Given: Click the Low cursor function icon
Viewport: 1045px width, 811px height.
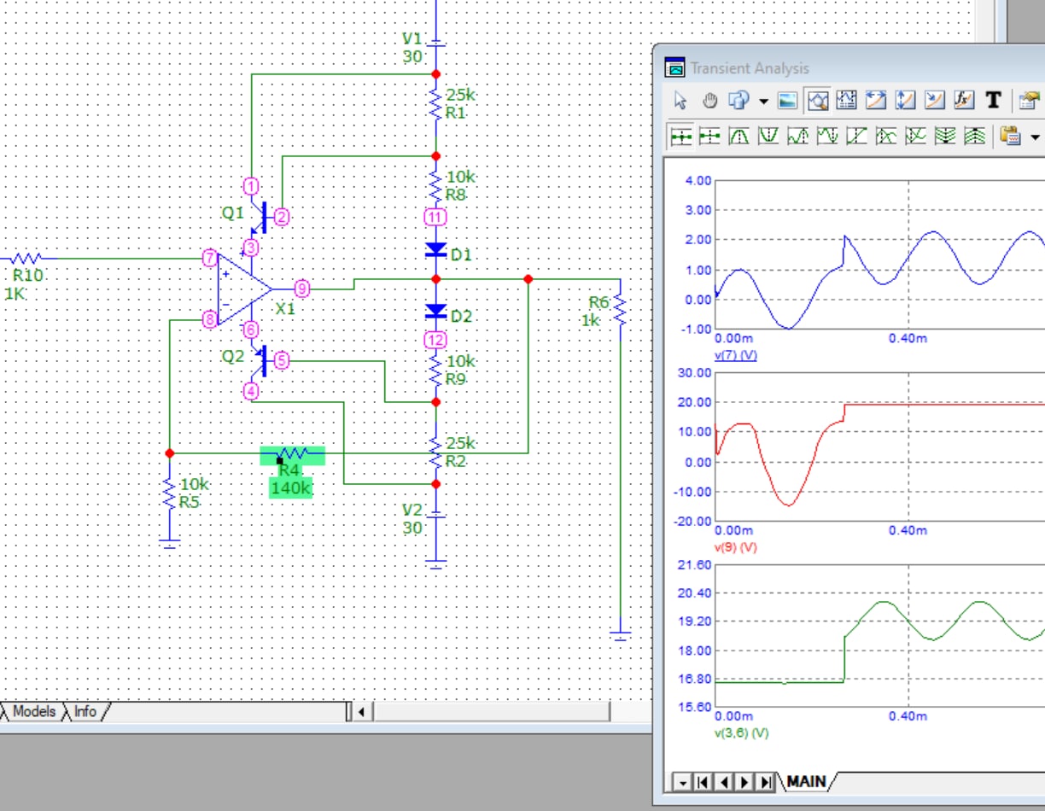Looking at the screenshot, I should (827, 137).
